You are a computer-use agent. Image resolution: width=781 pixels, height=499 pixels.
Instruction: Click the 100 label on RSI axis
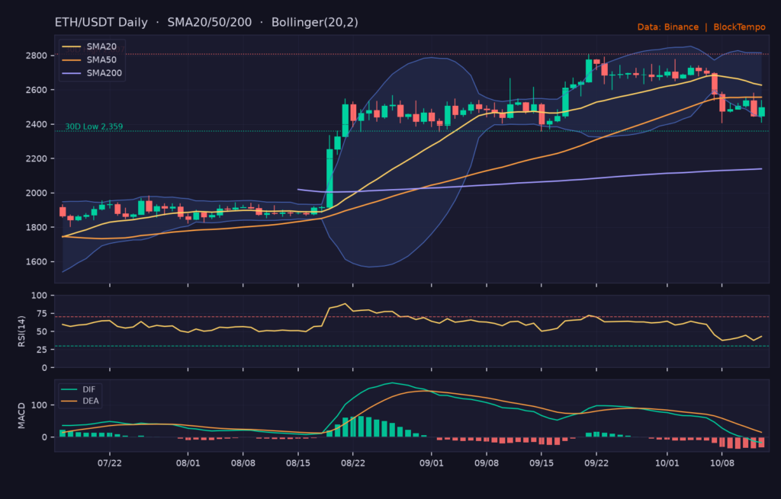click(39, 296)
